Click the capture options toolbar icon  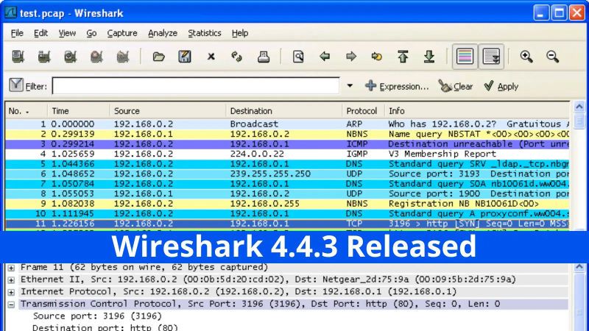tap(44, 57)
